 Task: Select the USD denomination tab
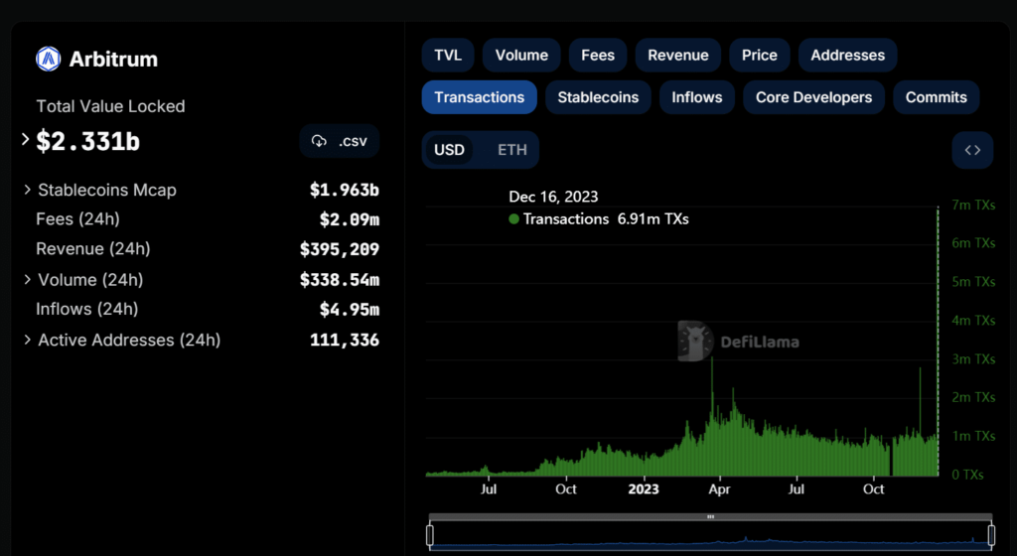(x=449, y=150)
